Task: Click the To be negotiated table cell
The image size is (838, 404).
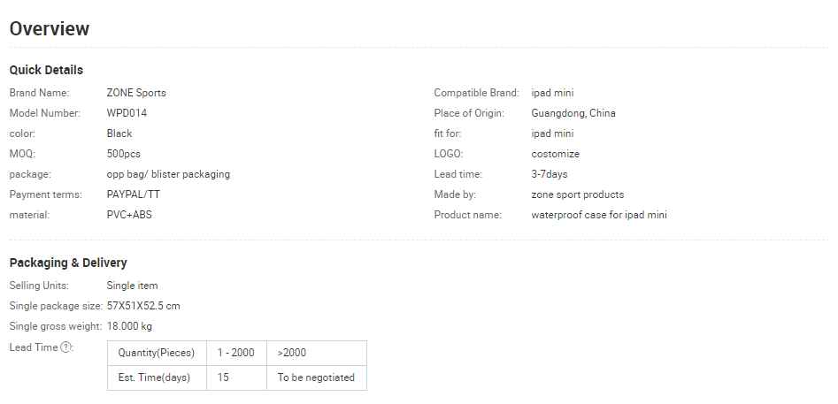Action: click(317, 377)
